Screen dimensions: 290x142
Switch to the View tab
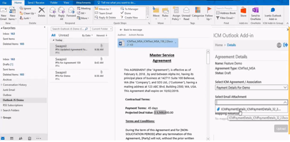66,3
